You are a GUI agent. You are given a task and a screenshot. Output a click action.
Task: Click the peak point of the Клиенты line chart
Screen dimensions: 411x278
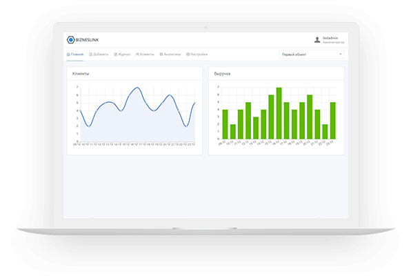[x=137, y=88]
